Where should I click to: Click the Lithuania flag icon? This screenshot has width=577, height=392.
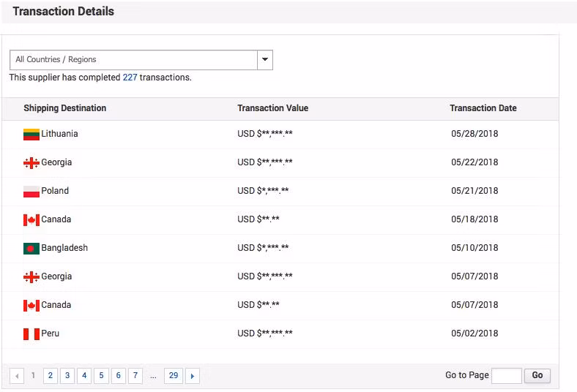[x=31, y=135]
